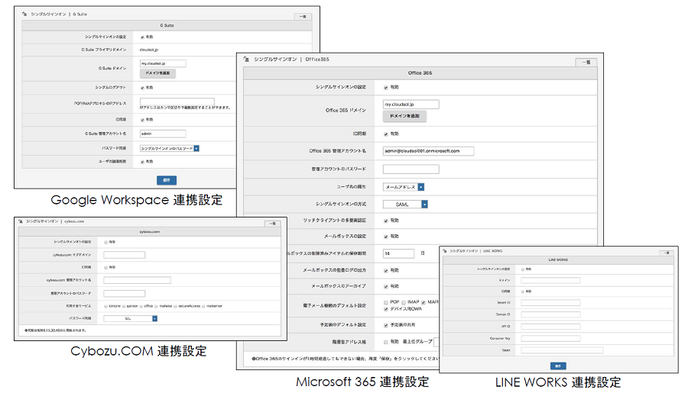Click G Suite ドメイン field with my.cloudsol.jp
688x393 pixels.
pyautogui.click(x=163, y=63)
